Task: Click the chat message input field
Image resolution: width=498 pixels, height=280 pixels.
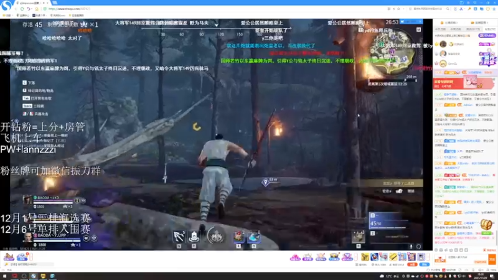Action: [x=467, y=260]
